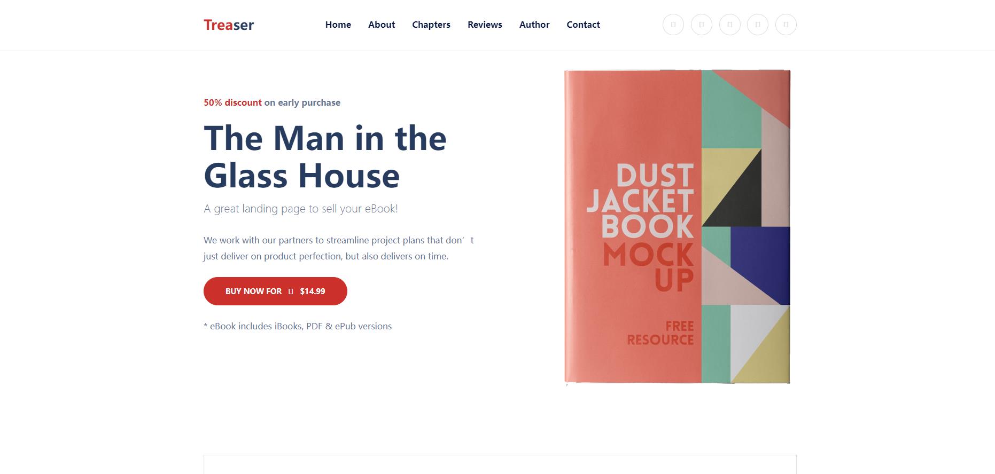
Task: Click the last circular social icon in header
Action: [786, 25]
